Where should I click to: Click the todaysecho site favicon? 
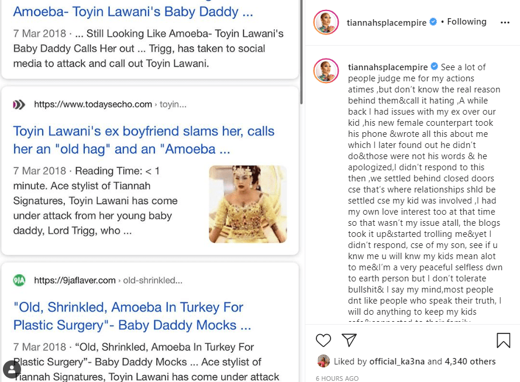coord(19,105)
